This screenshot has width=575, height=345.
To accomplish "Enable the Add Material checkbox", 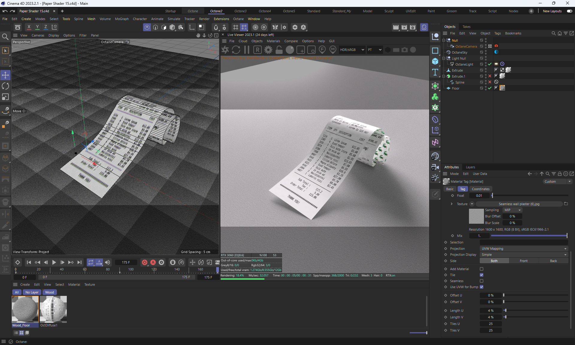I will pyautogui.click(x=482, y=269).
